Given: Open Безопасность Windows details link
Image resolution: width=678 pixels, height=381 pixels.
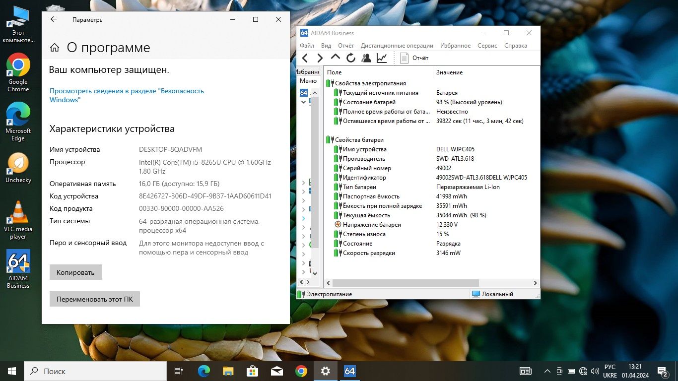Looking at the screenshot, I should [x=127, y=95].
